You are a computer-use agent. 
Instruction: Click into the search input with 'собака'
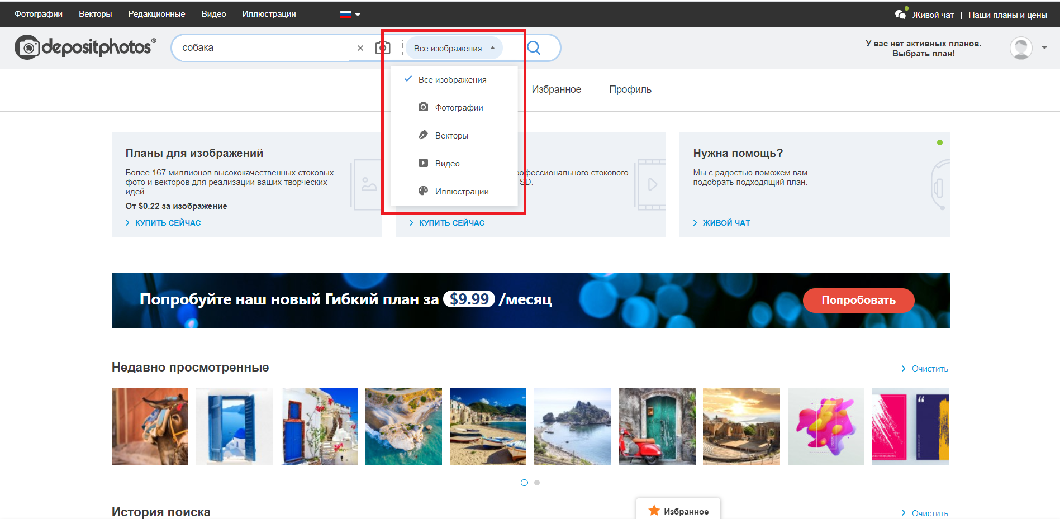[263, 48]
